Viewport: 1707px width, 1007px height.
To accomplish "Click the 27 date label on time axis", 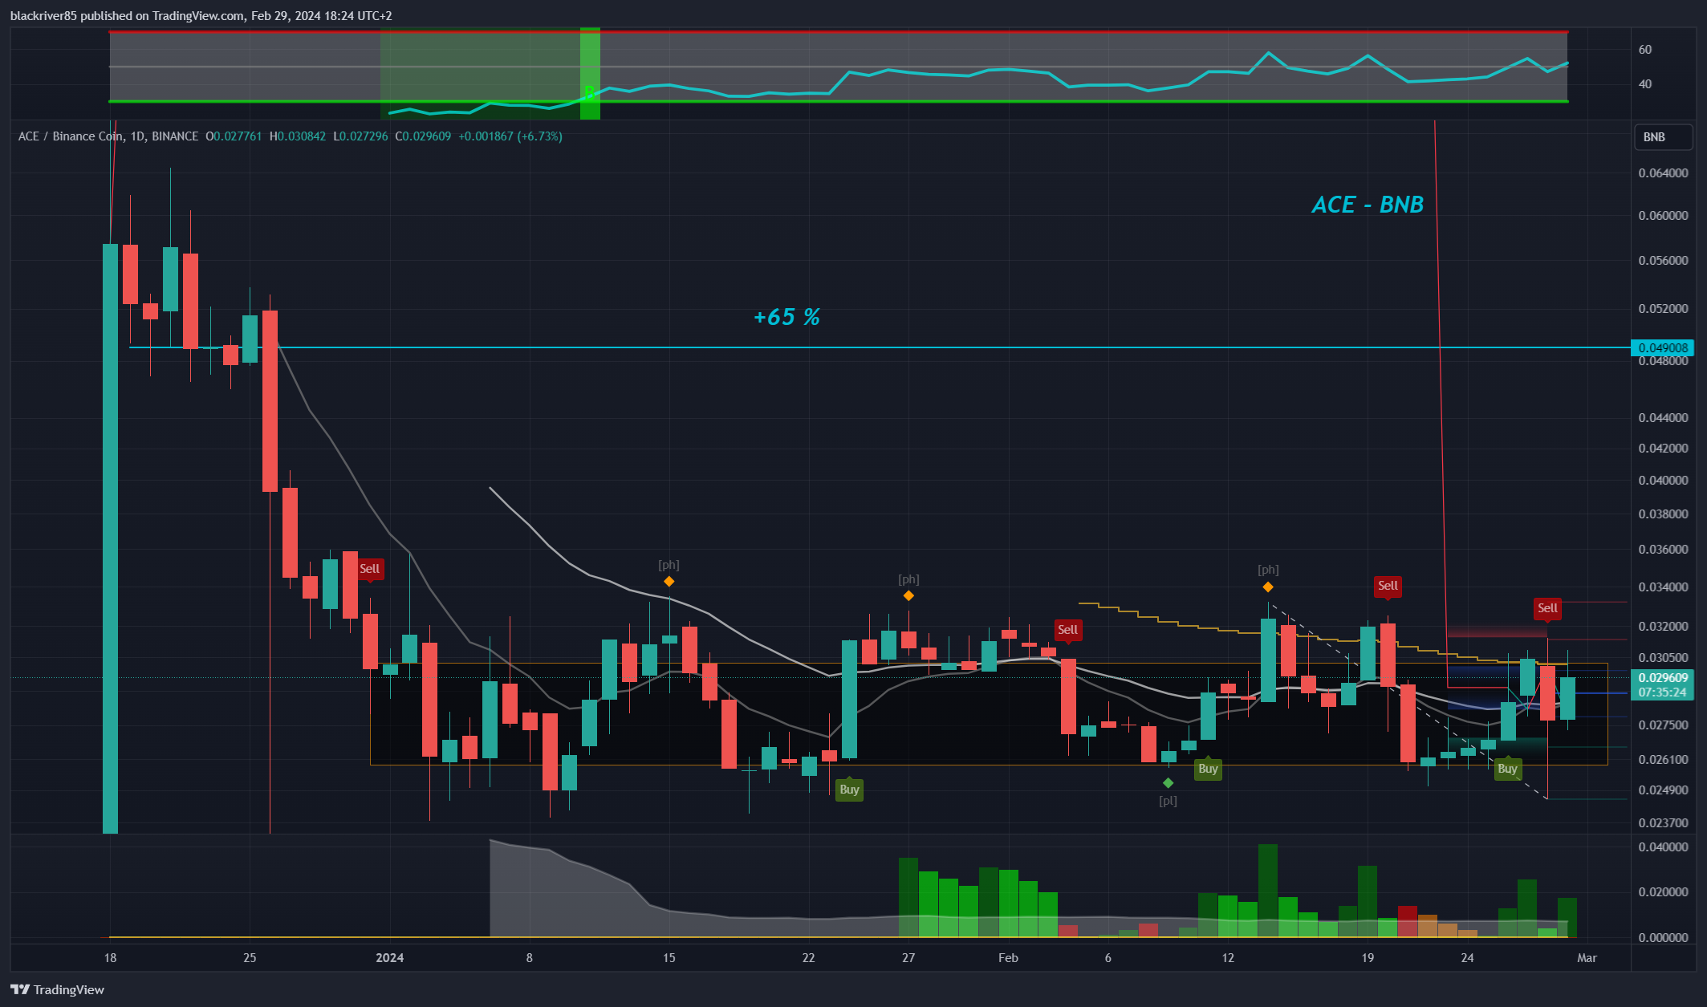I will tap(908, 958).
